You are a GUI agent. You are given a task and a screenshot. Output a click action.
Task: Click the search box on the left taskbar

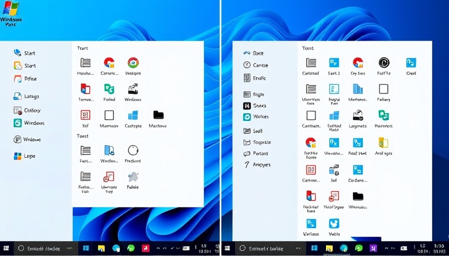pos(45,248)
